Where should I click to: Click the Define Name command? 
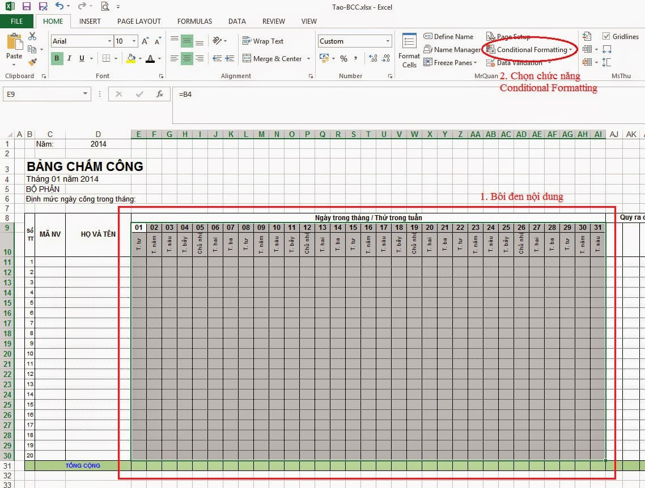(448, 36)
